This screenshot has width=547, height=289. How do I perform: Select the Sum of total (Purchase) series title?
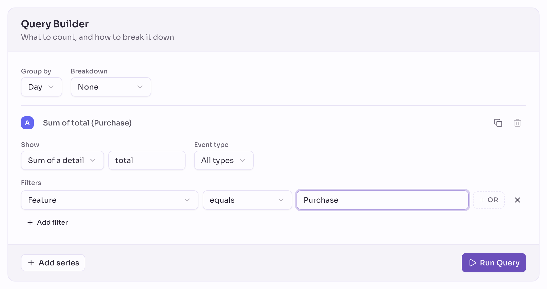[x=87, y=123]
